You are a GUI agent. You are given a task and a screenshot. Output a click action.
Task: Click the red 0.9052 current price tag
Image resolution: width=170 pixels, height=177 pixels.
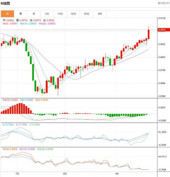pyautogui.click(x=163, y=30)
